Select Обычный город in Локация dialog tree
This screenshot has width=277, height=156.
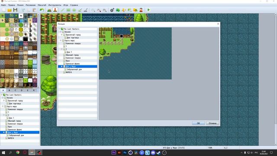coord(72,55)
